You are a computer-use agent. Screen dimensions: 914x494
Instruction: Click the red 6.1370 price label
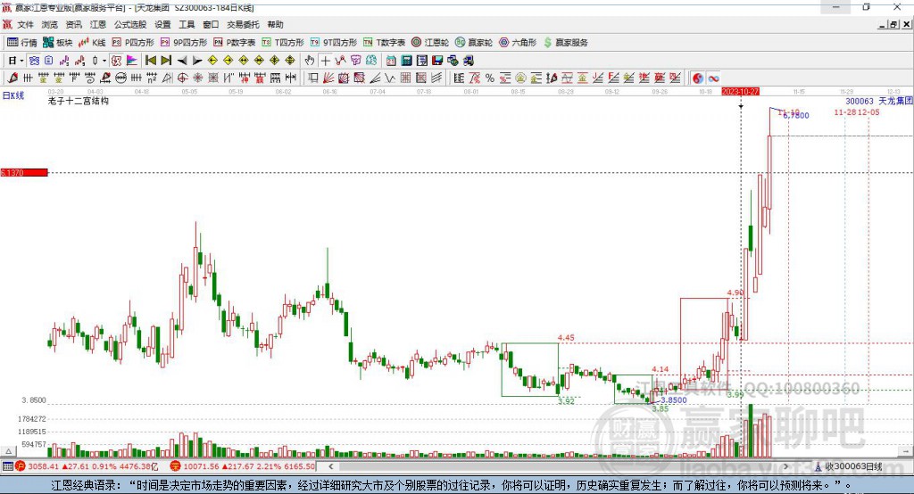click(x=24, y=172)
